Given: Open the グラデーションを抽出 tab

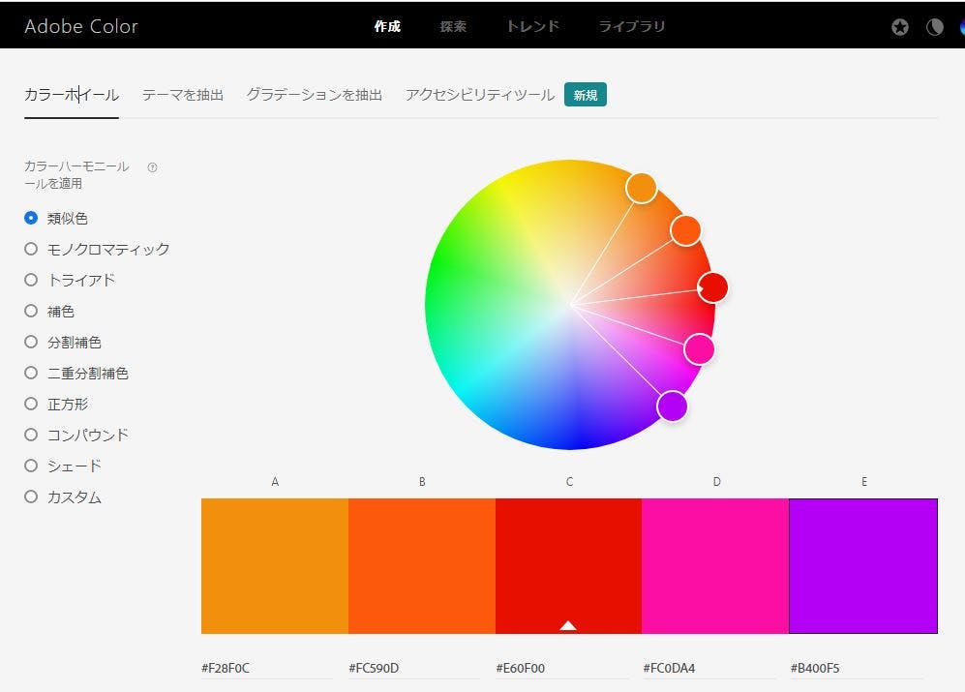Looking at the screenshot, I should [314, 95].
